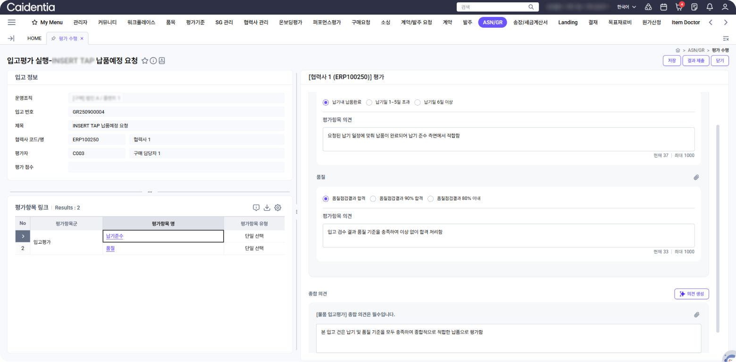
Task: Add page to favorites with star icon
Action: pos(145,61)
